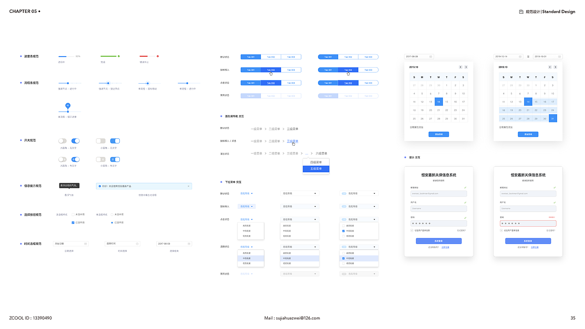Click 系统登录 button in left login form

pyautogui.click(x=439, y=241)
